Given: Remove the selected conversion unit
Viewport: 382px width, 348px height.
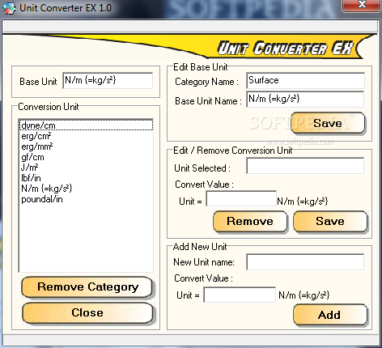Looking at the screenshot, I should pos(250,222).
